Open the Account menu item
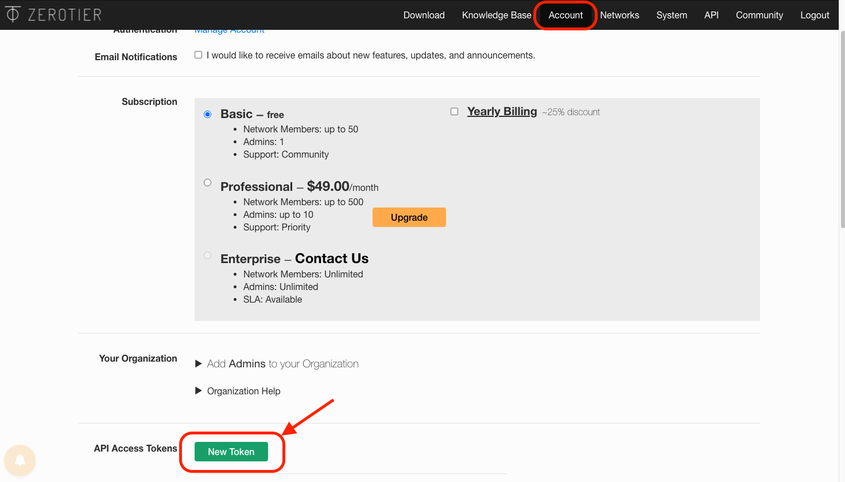 (565, 15)
